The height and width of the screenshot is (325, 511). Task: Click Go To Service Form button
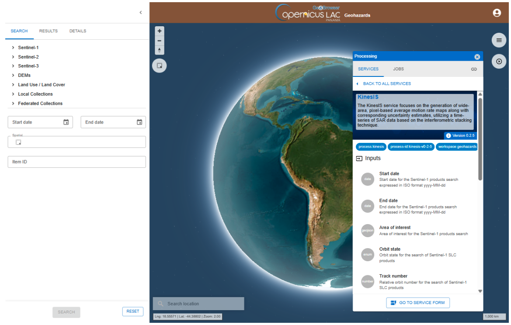[418, 303]
